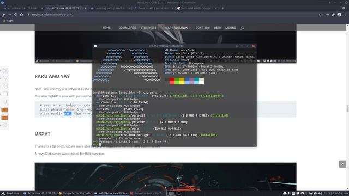
Task: Open the DONATION nav link
Action: point(202,28)
